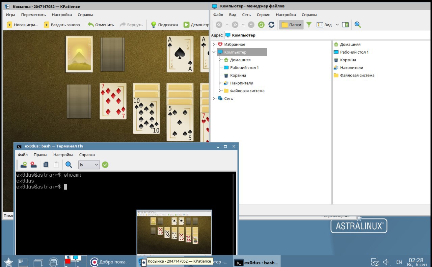Open the Правка menu in terminal
432x267 pixels.
(x=40, y=155)
